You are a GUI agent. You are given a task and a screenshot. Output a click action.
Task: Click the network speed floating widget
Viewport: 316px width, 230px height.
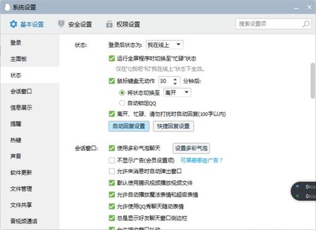(x=303, y=191)
